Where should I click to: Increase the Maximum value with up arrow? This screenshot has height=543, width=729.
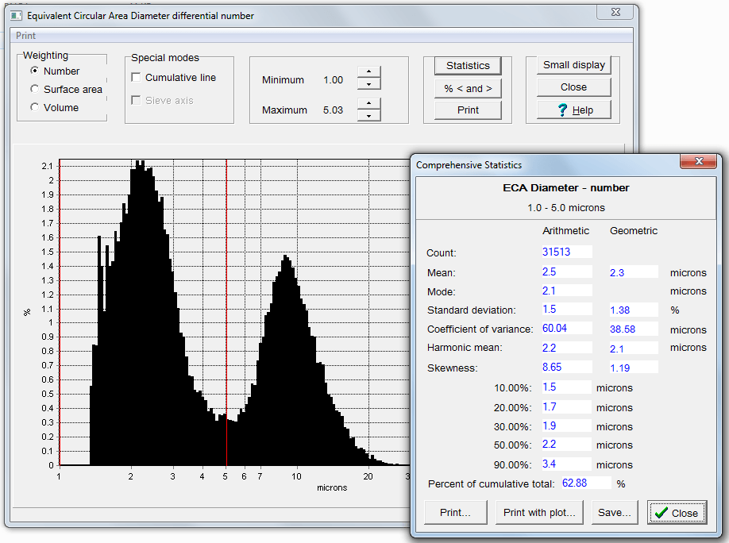369,103
